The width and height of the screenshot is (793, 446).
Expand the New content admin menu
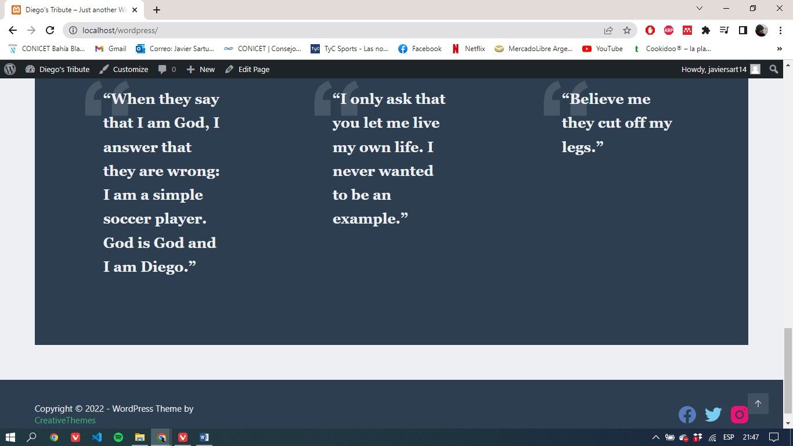[x=200, y=69]
